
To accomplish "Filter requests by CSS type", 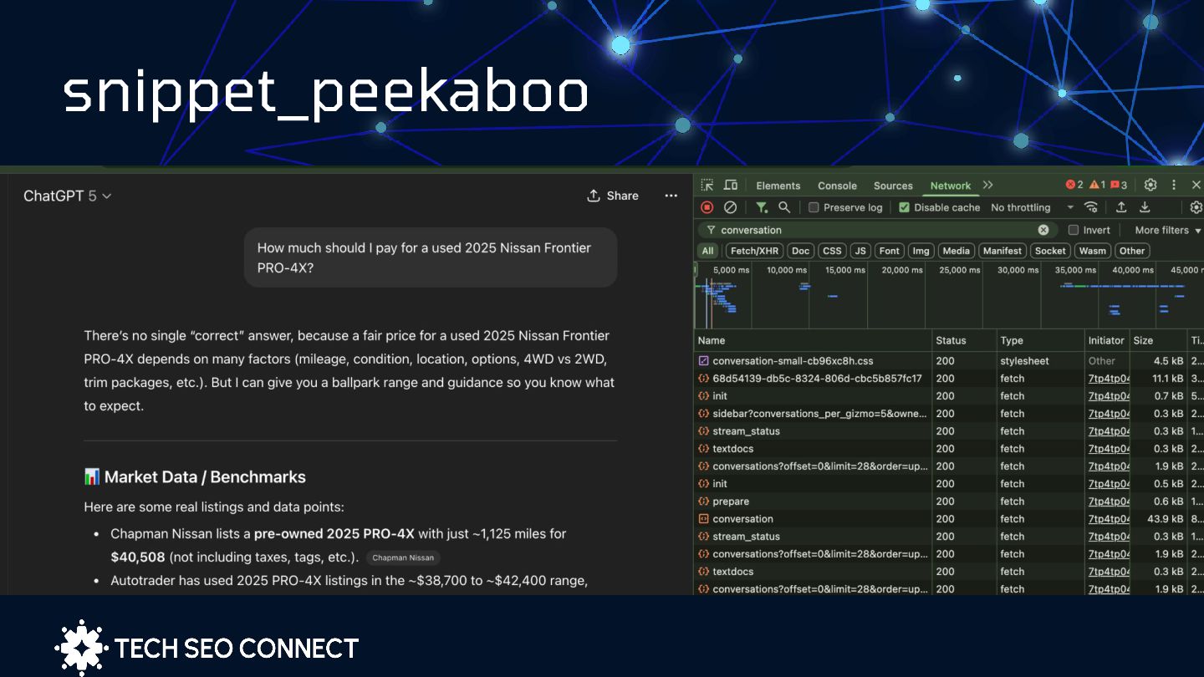I will [832, 251].
